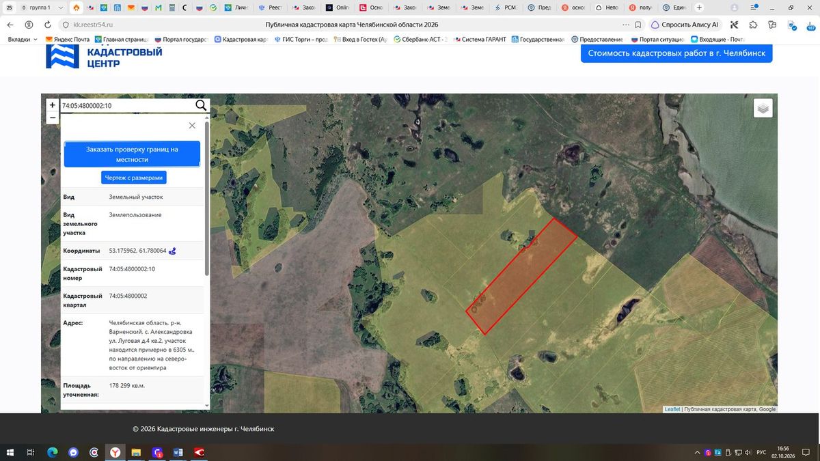
Task: Open the map layers switcher icon
Action: (763, 108)
